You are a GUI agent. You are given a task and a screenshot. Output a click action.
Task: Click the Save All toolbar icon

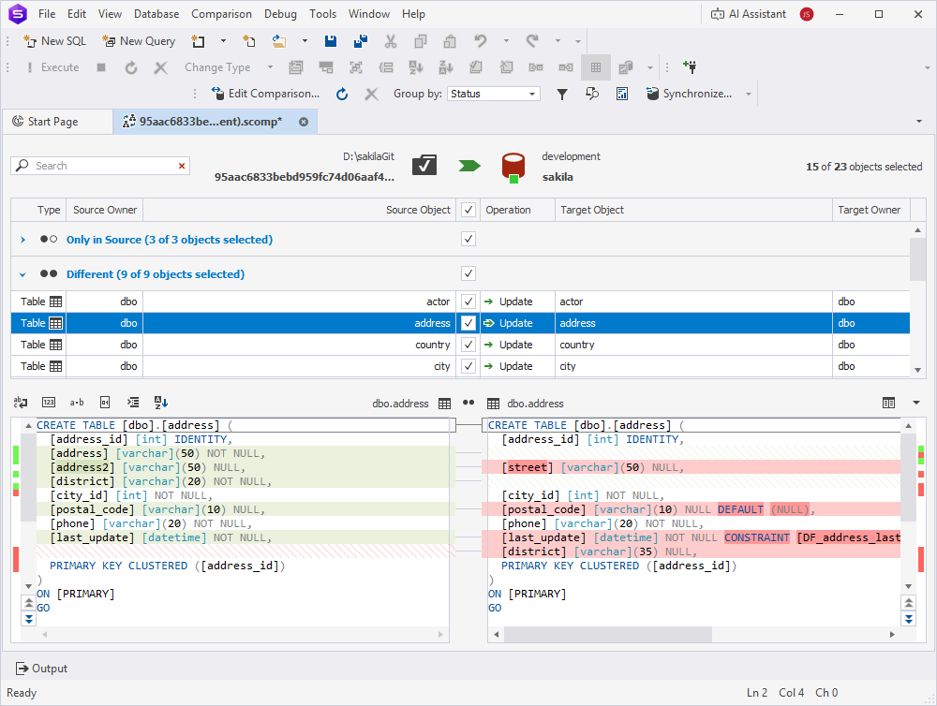pos(360,41)
